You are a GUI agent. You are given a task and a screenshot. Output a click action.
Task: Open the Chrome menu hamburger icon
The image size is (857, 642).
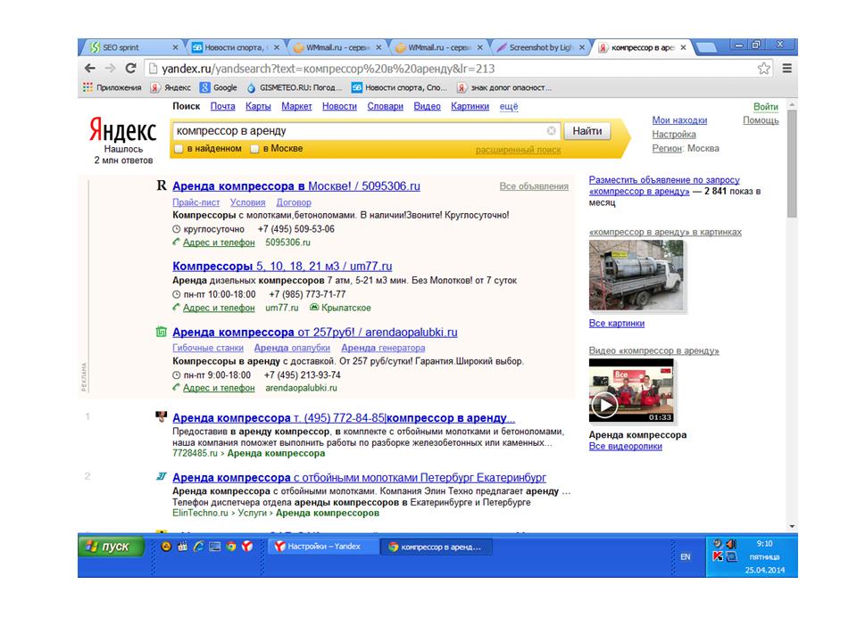click(787, 69)
